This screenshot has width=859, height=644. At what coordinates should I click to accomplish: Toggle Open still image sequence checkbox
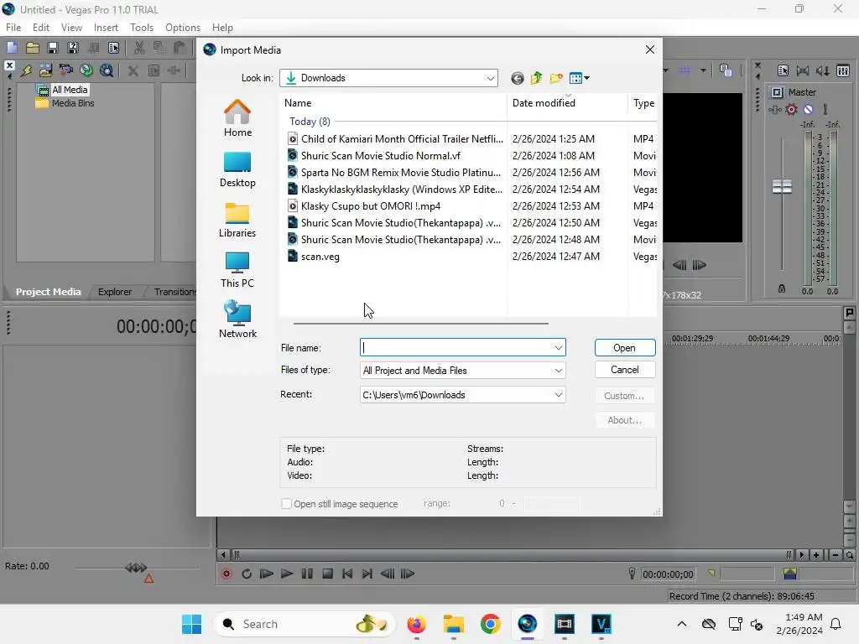(286, 504)
